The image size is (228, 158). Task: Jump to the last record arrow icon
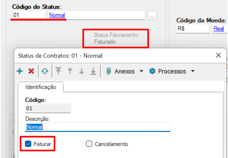pyautogui.click(x=93, y=71)
